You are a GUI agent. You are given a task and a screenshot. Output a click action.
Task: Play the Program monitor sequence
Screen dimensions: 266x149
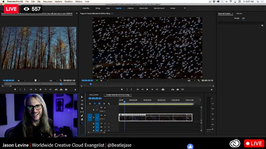point(147,89)
